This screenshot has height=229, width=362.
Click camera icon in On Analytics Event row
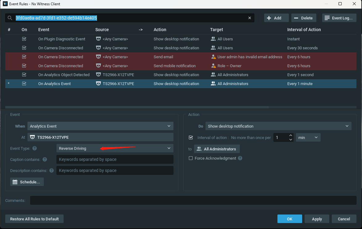pyautogui.click(x=98, y=84)
